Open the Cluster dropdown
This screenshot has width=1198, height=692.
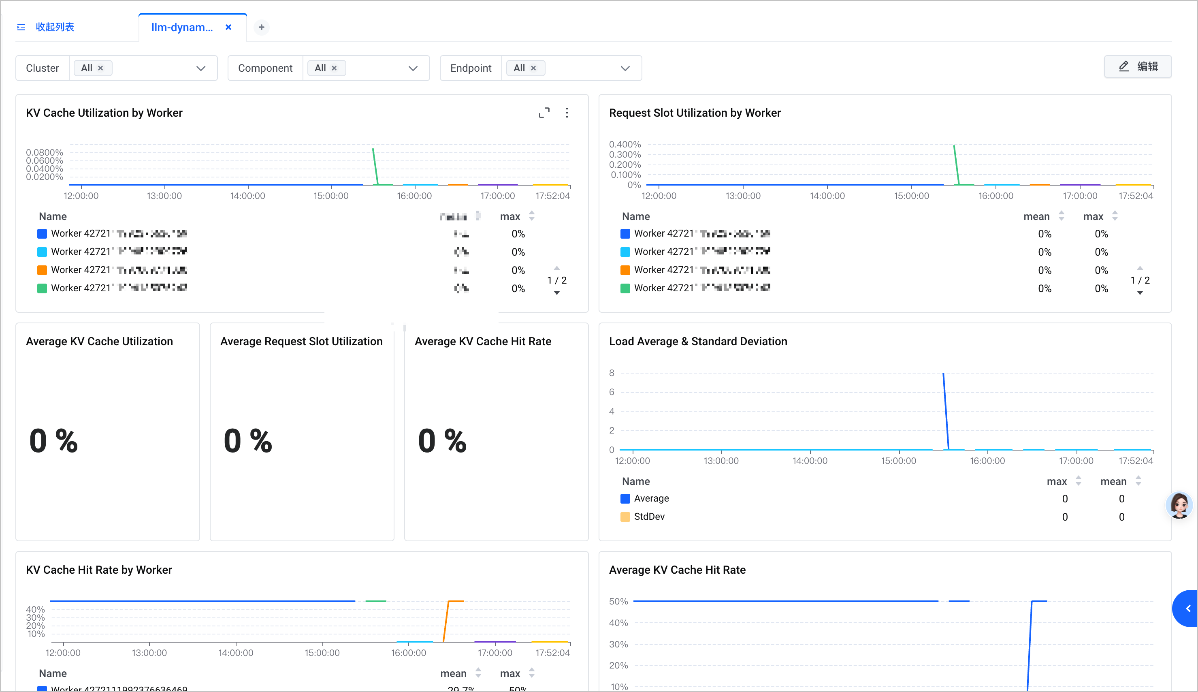click(200, 68)
